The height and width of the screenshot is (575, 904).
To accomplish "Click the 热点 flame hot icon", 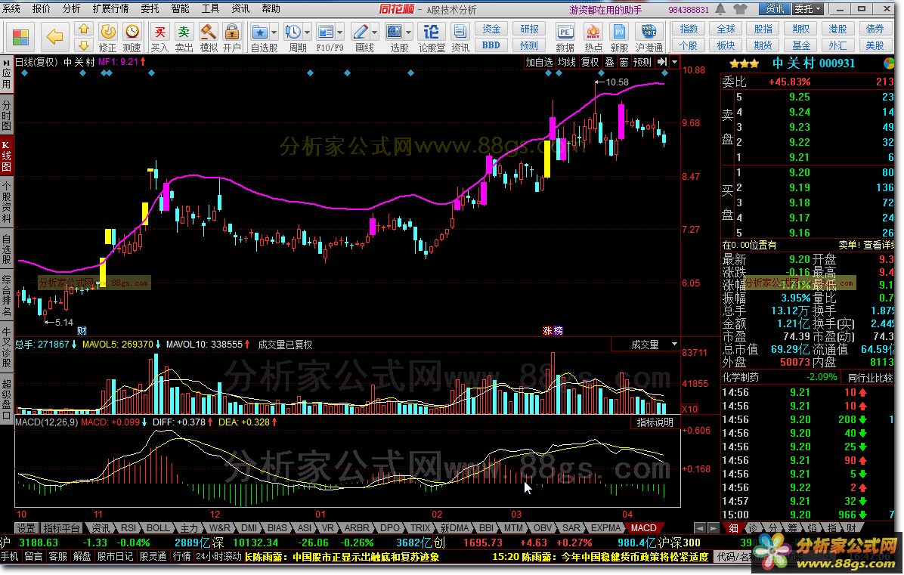I will tap(593, 32).
